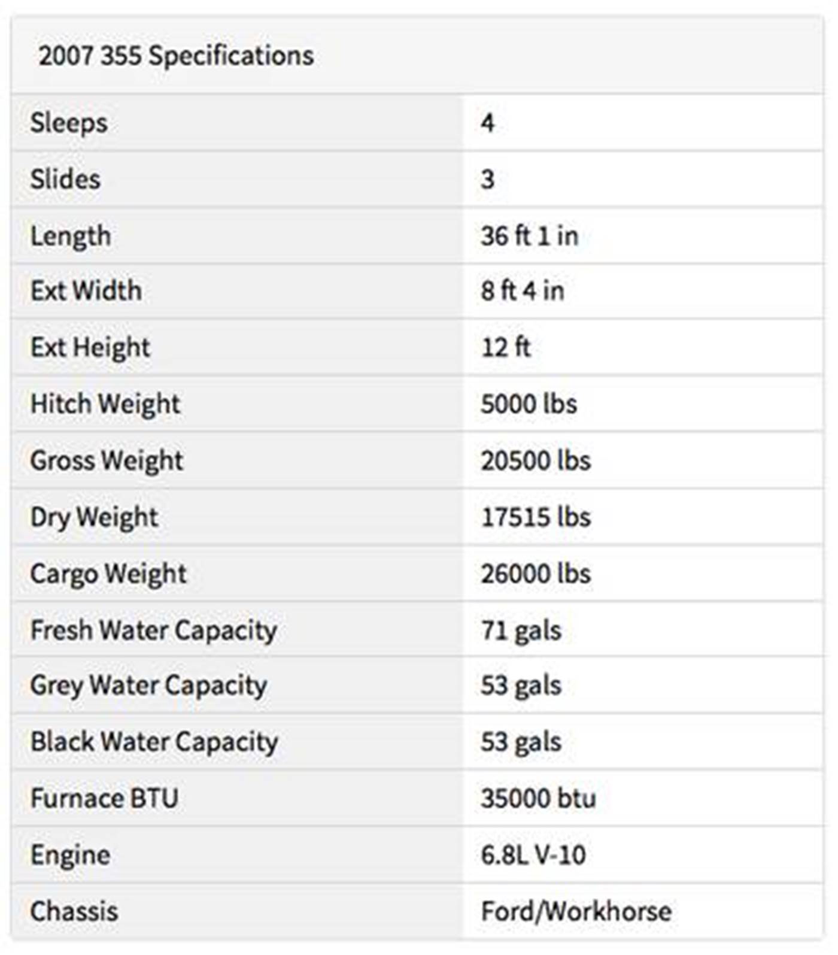
Task: Select the 35000 btu furnace value
Action: (538, 798)
